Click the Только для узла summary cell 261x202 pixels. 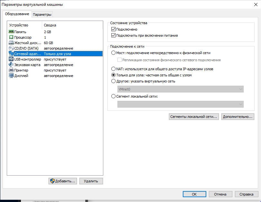[x=57, y=54]
